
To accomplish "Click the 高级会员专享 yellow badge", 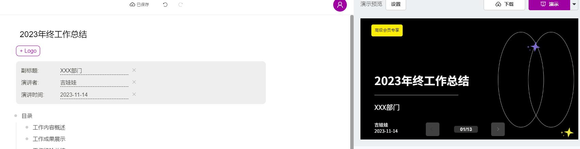I will (387, 30).
